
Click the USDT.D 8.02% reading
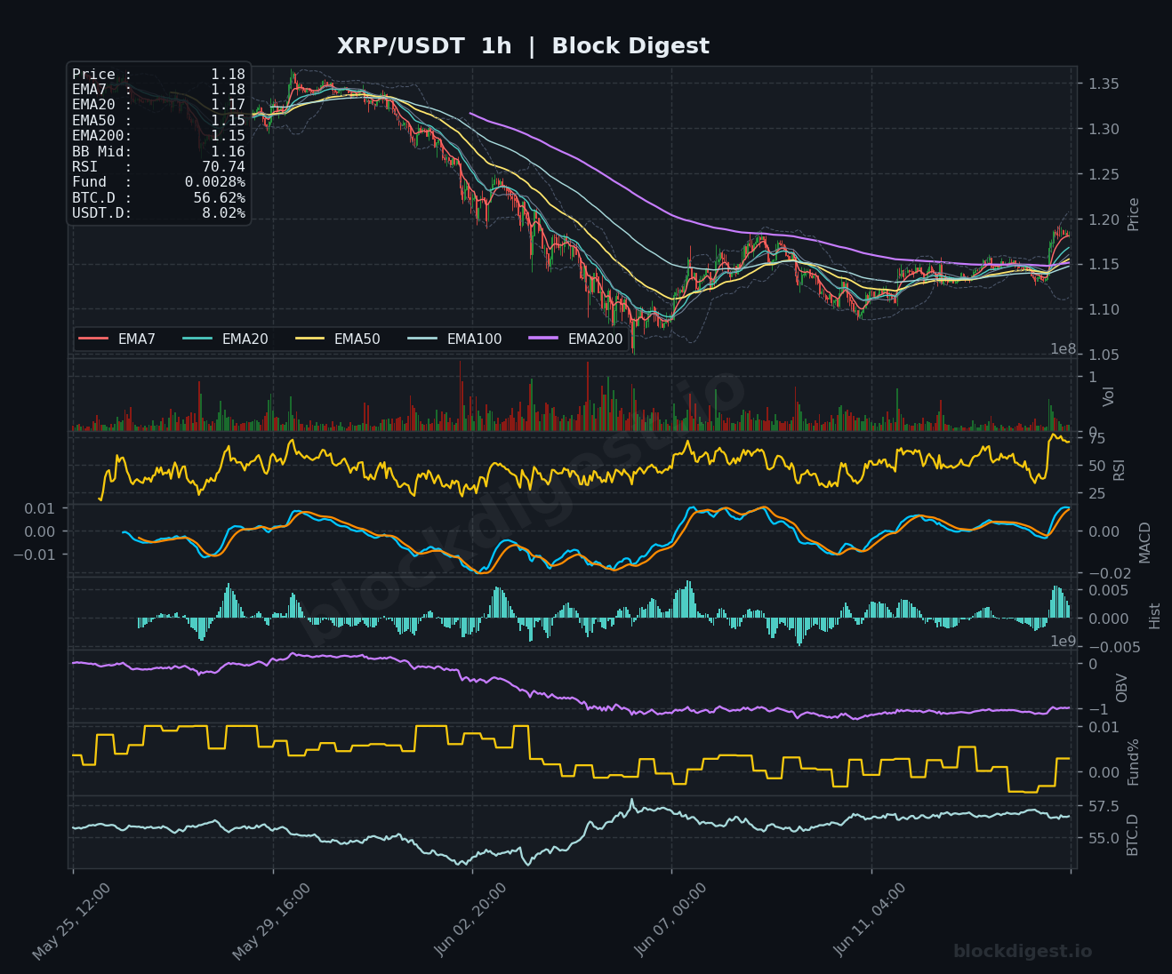[x=158, y=213]
